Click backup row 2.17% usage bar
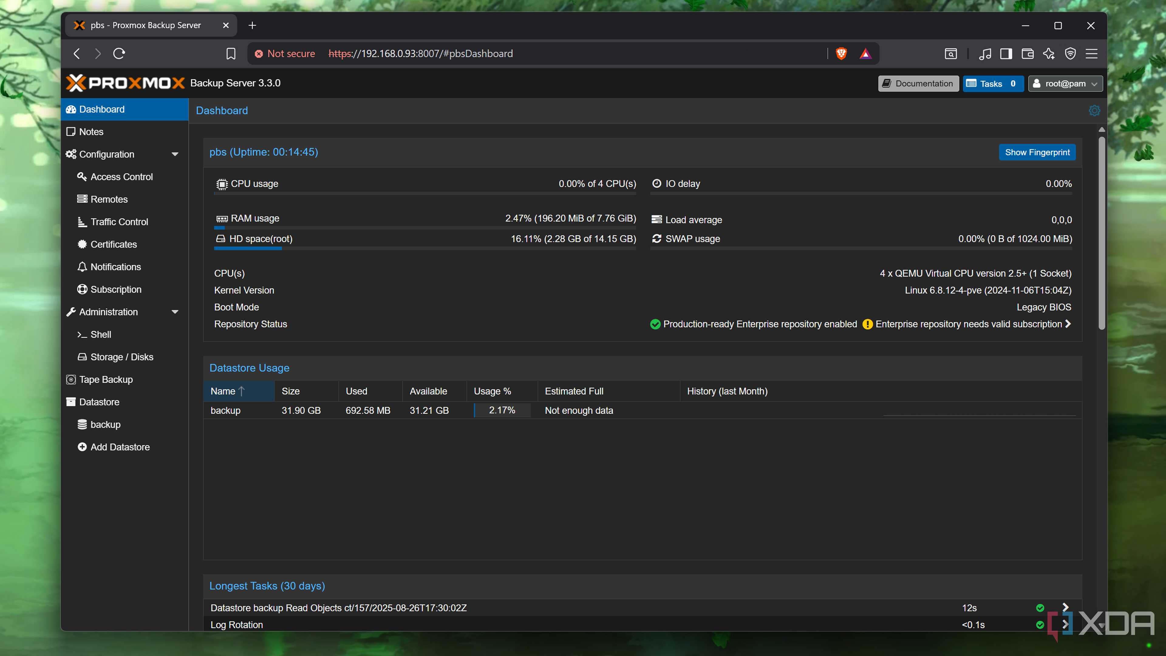Image resolution: width=1166 pixels, height=656 pixels. click(502, 410)
